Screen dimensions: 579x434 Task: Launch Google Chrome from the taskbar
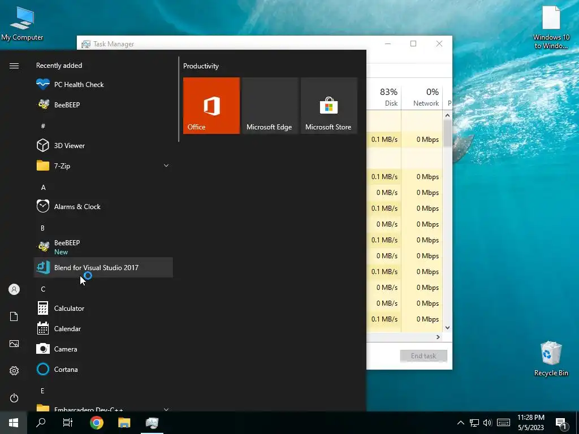[x=96, y=423]
